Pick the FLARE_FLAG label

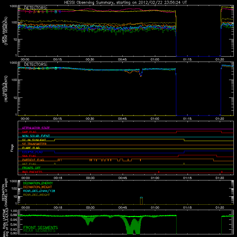[x=31, y=148]
